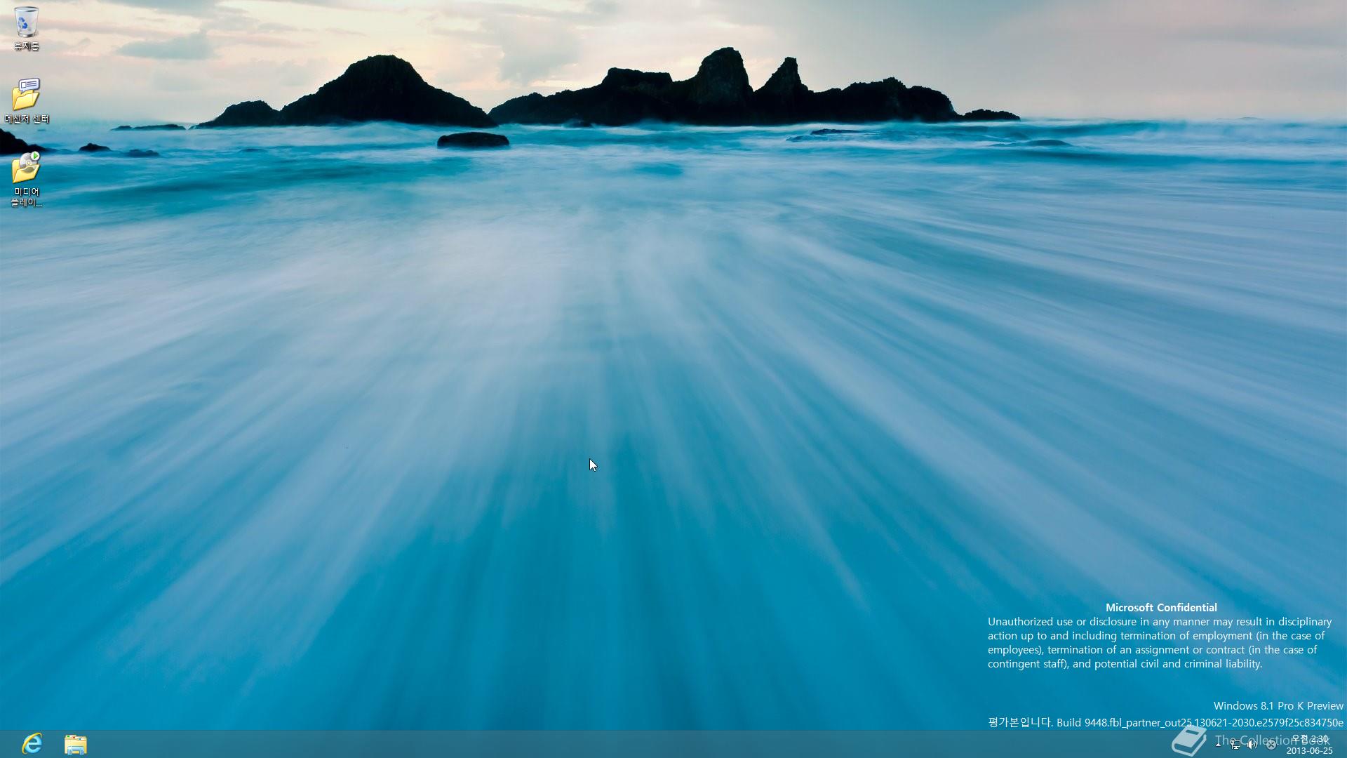The width and height of the screenshot is (1347, 758).
Task: Open the volume speaker tray icon
Action: click(1252, 745)
